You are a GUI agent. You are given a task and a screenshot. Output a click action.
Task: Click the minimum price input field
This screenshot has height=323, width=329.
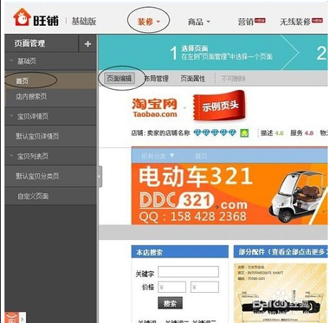pos(172,287)
